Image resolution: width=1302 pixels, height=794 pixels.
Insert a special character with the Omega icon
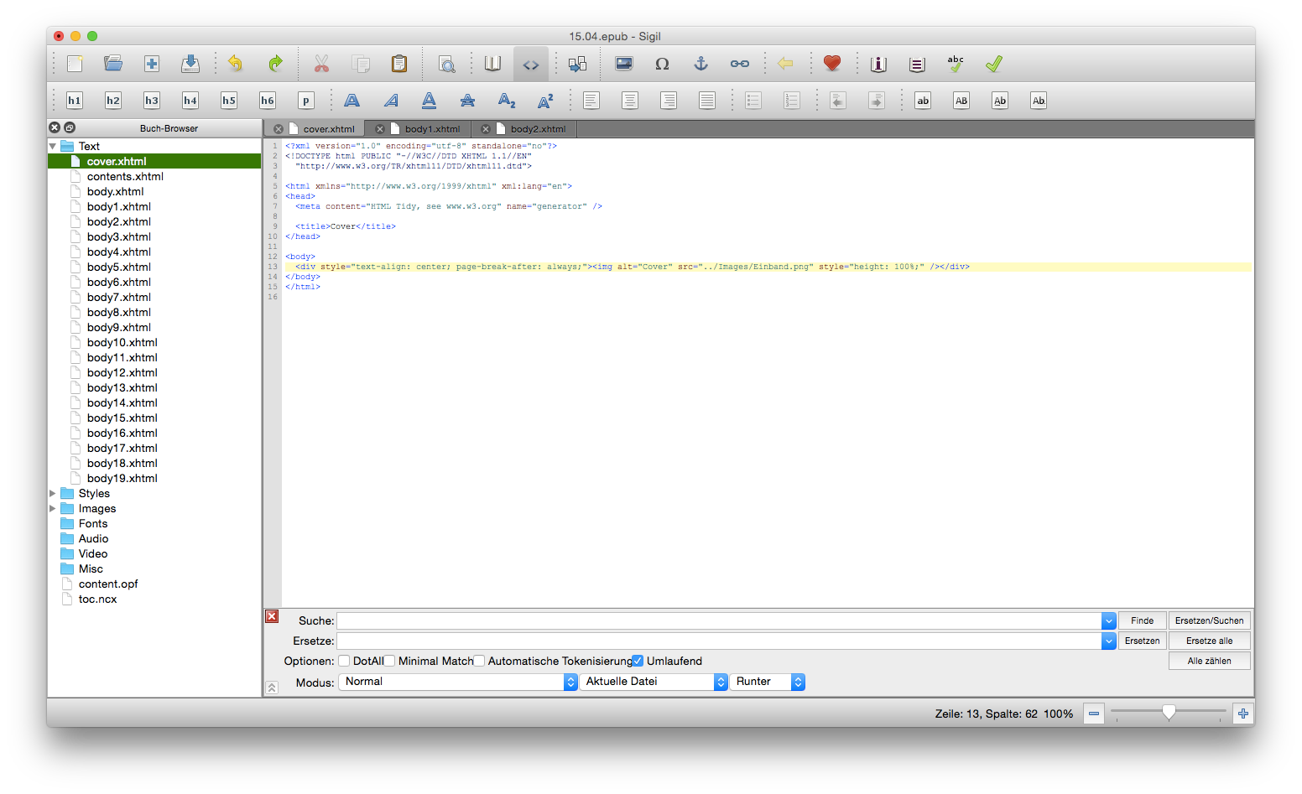(662, 63)
